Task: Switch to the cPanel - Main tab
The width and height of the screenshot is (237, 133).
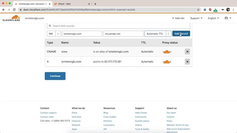Action: tap(71, 4)
